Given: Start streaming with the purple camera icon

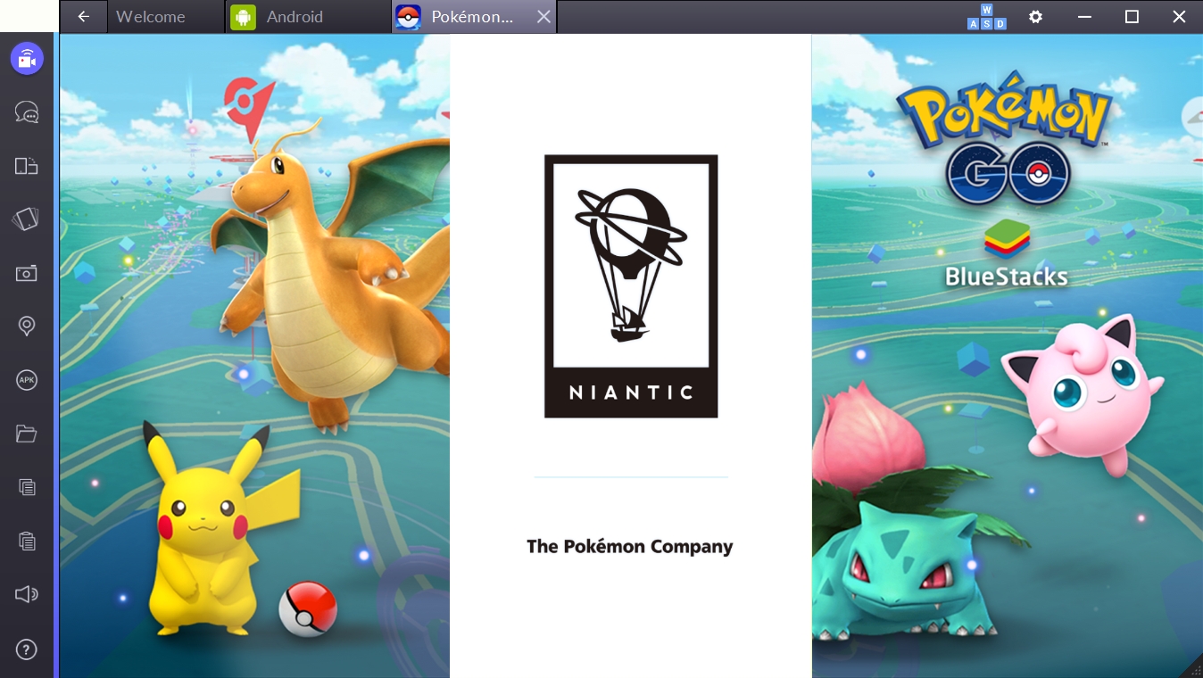Looking at the screenshot, I should click(x=27, y=59).
